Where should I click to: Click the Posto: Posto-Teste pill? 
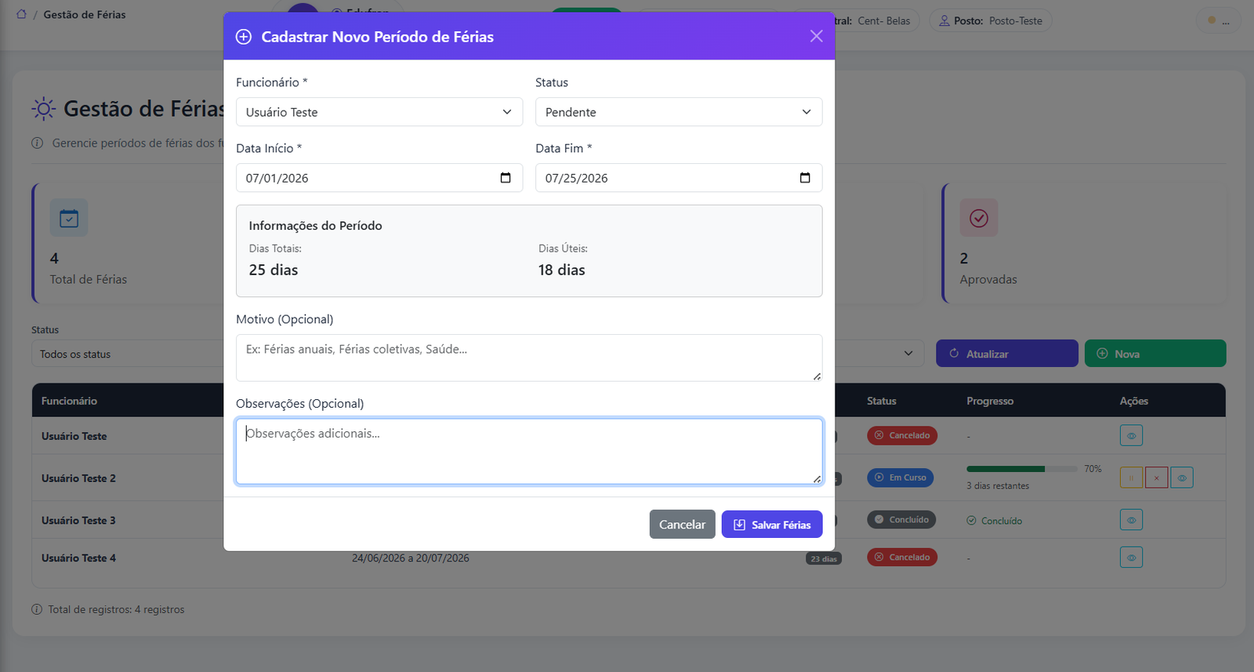[x=991, y=21]
